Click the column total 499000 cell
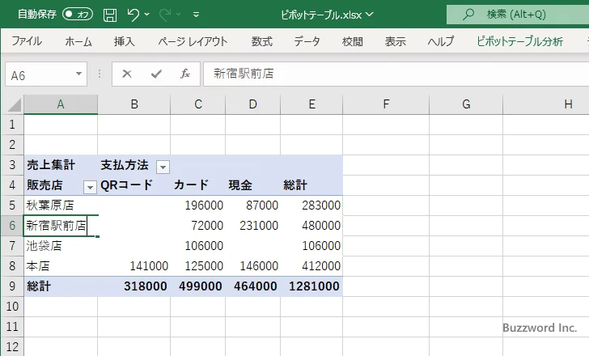Image resolution: width=589 pixels, height=356 pixels. (198, 286)
